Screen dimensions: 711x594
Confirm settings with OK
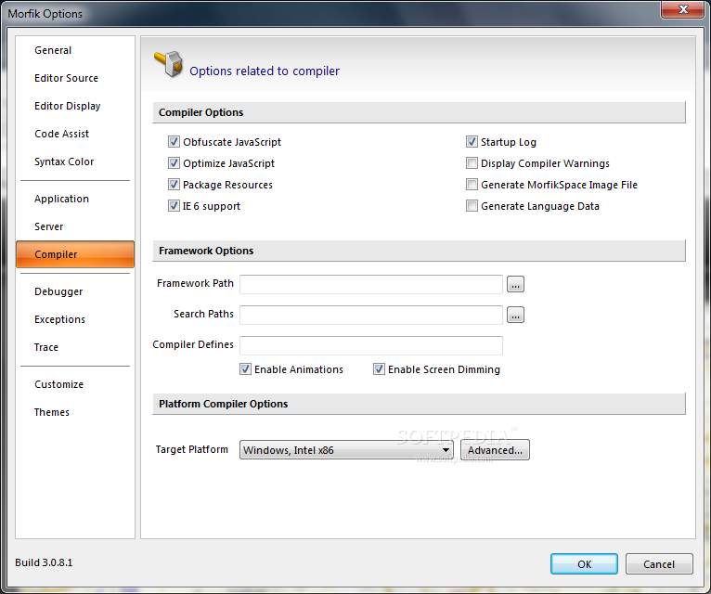(584, 564)
